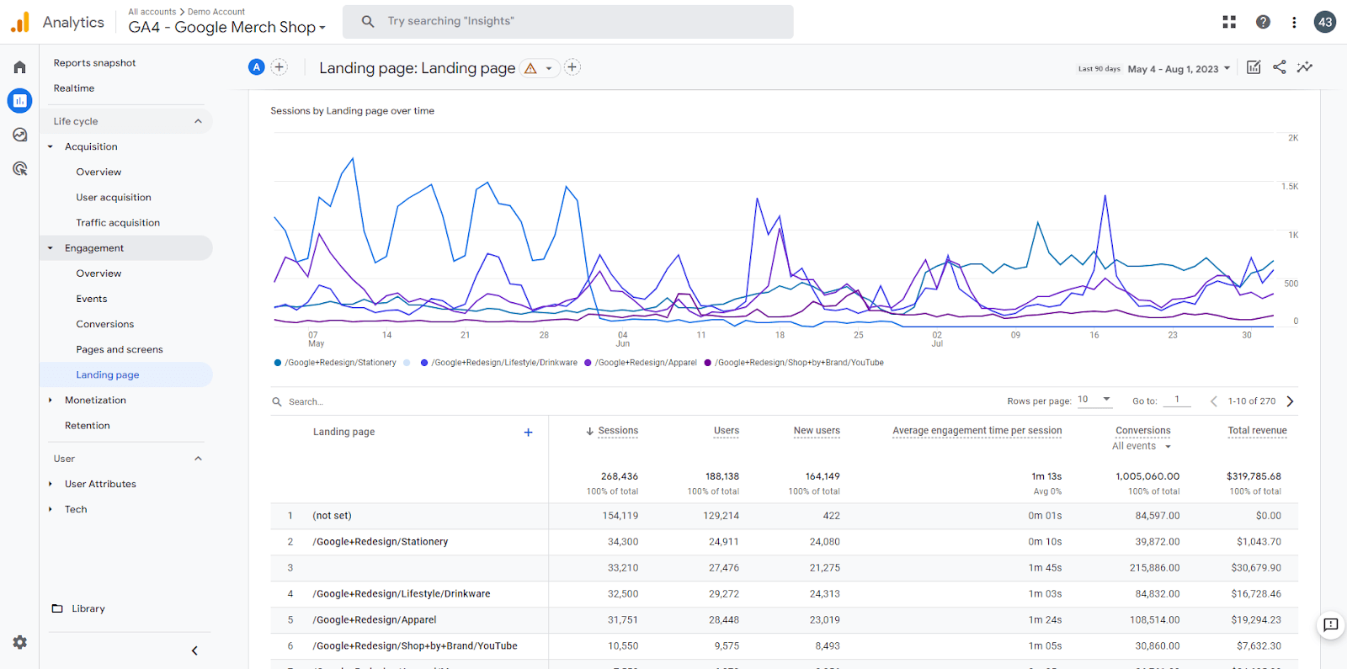The height and width of the screenshot is (669, 1347).
Task: Click the /Google+Redesign/Apparel row in the table
Action: (x=784, y=620)
